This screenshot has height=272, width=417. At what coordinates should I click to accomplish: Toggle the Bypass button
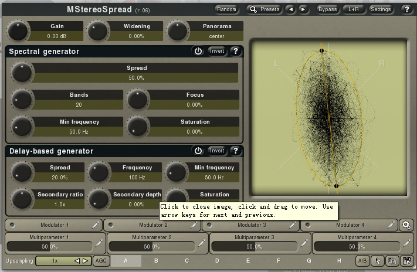pyautogui.click(x=327, y=9)
